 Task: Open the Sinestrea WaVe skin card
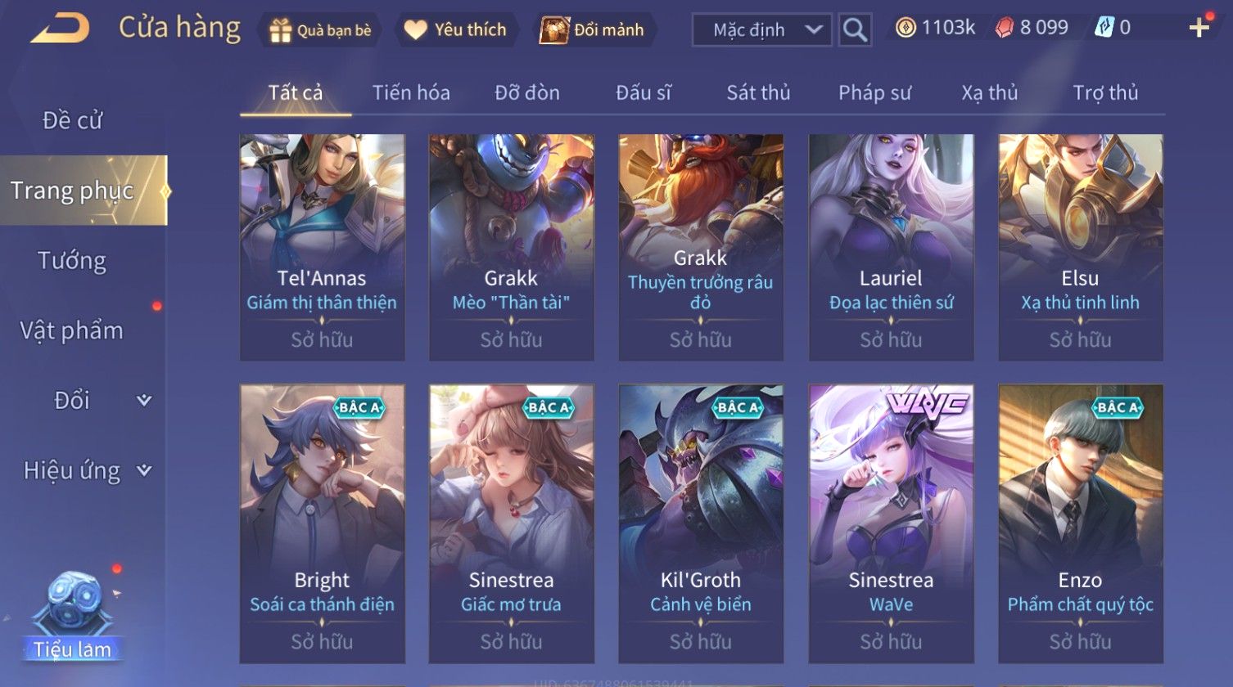point(891,523)
